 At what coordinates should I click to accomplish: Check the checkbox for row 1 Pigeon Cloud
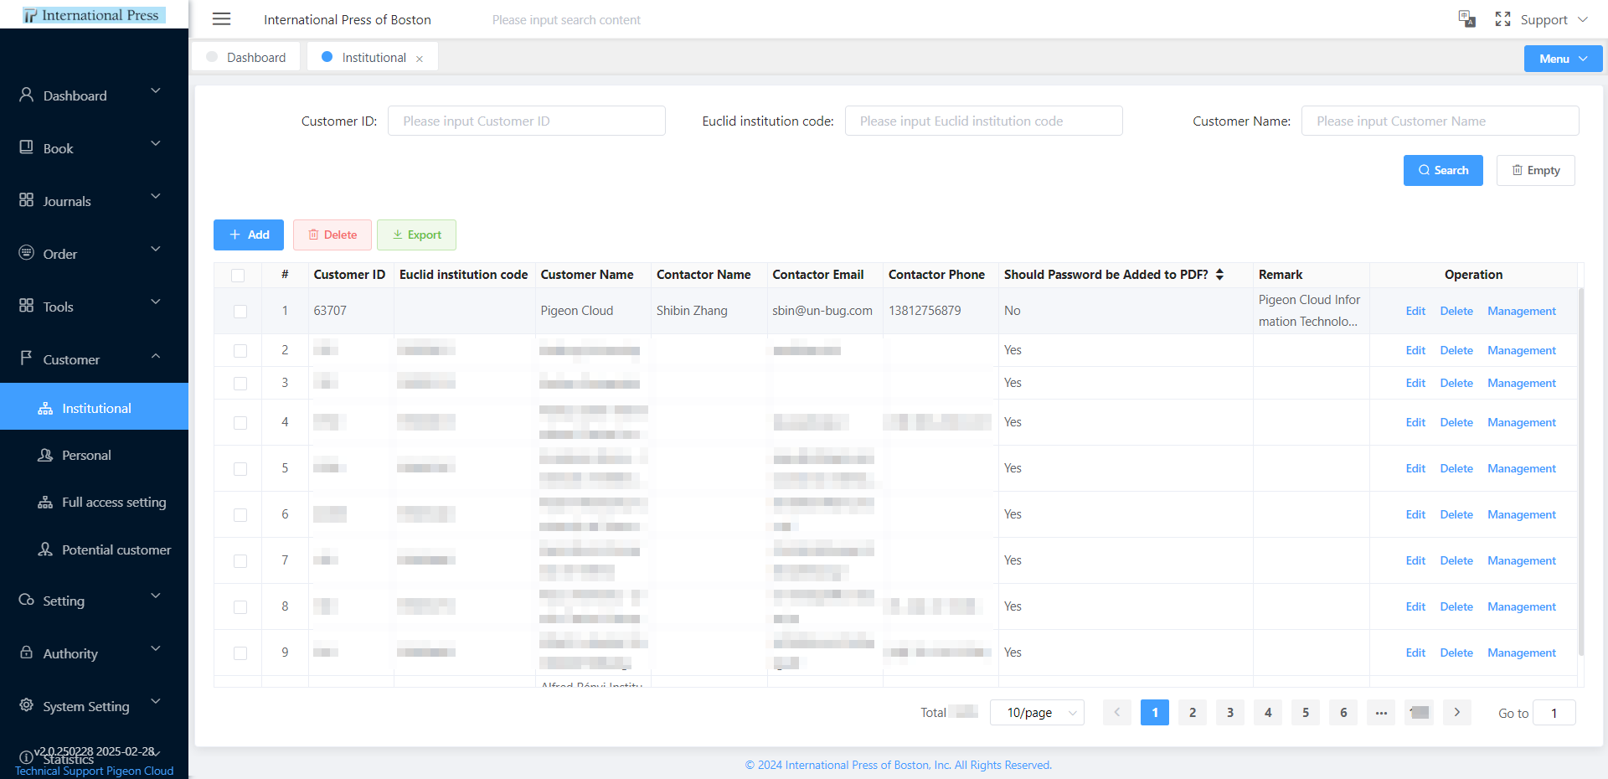240,312
